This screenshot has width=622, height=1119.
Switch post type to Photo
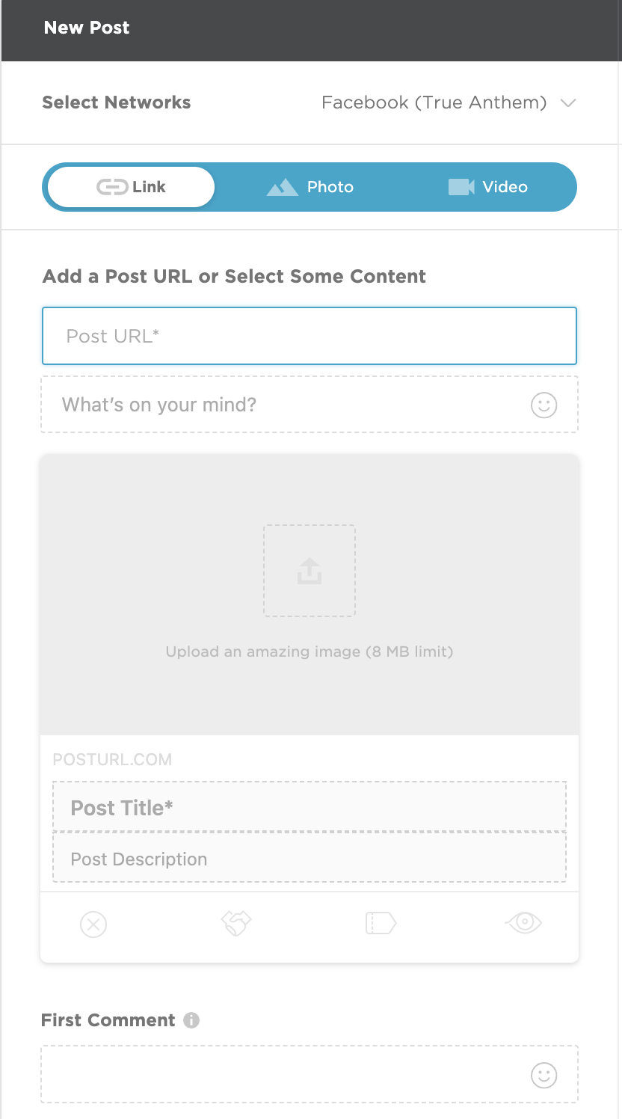pyautogui.click(x=310, y=187)
